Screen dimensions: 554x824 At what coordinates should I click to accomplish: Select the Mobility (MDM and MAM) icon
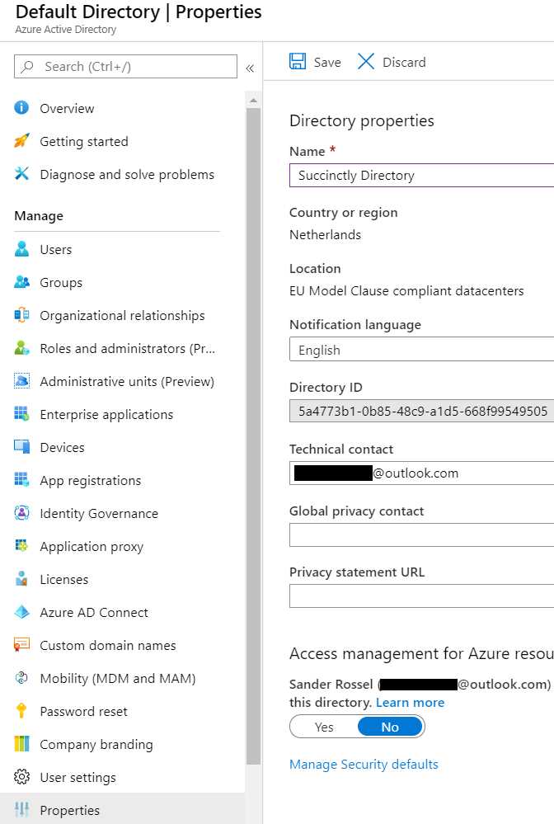[x=23, y=678]
